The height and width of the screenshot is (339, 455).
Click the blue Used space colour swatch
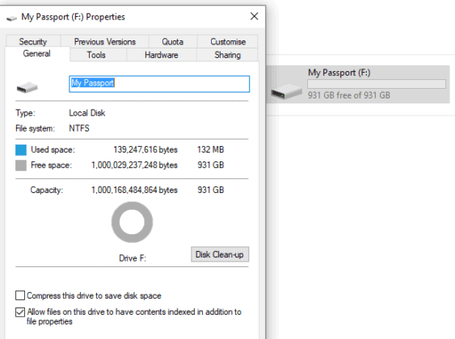point(21,150)
